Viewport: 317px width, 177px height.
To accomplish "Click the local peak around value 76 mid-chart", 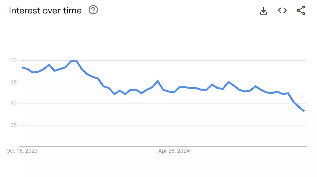I will click(x=158, y=80).
